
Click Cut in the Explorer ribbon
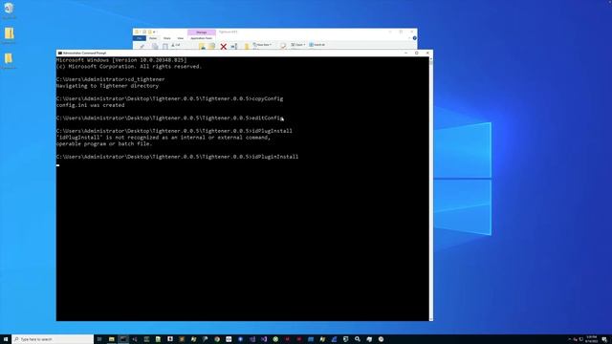point(176,45)
